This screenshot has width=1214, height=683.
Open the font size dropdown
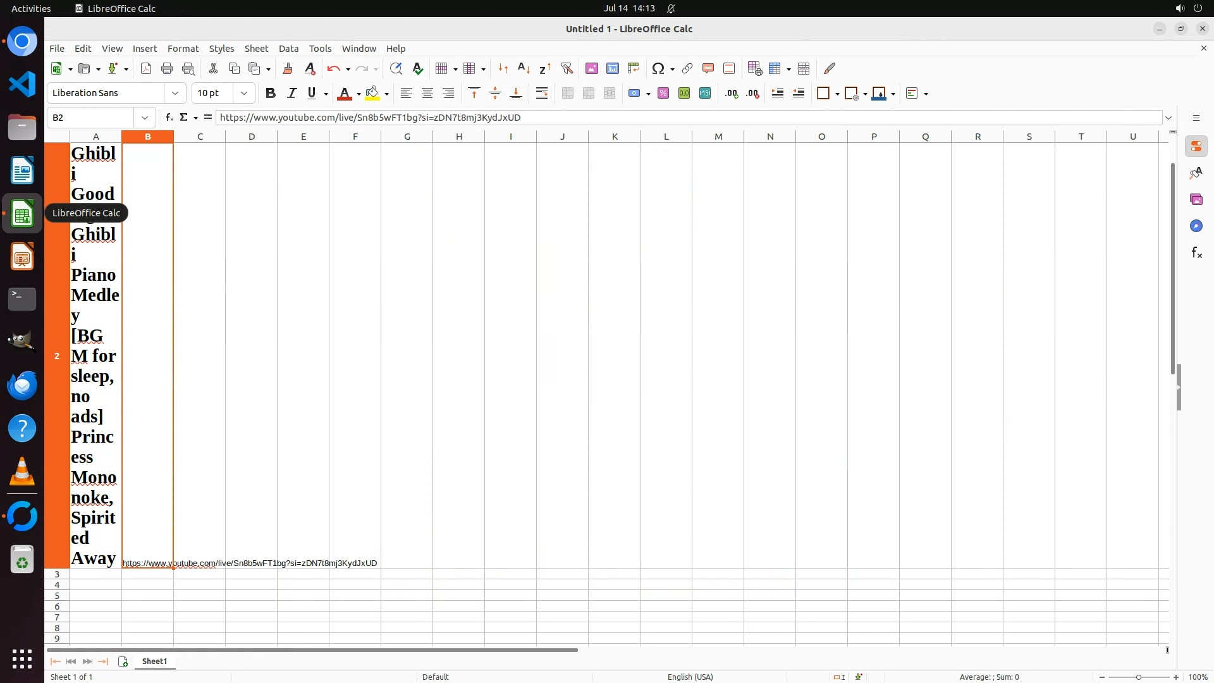(x=243, y=94)
